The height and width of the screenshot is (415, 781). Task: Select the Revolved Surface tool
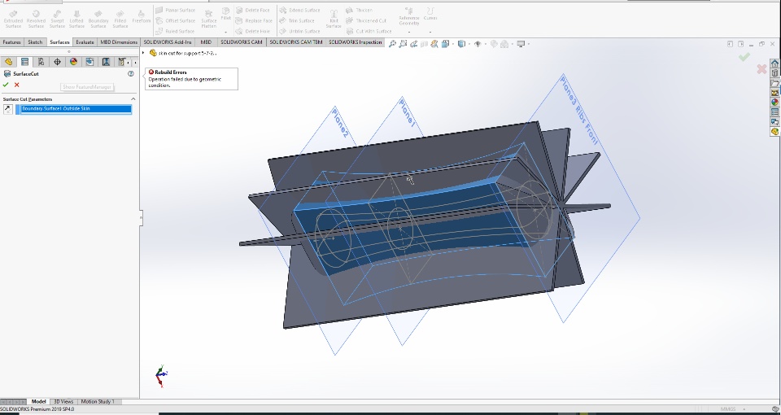36,19
